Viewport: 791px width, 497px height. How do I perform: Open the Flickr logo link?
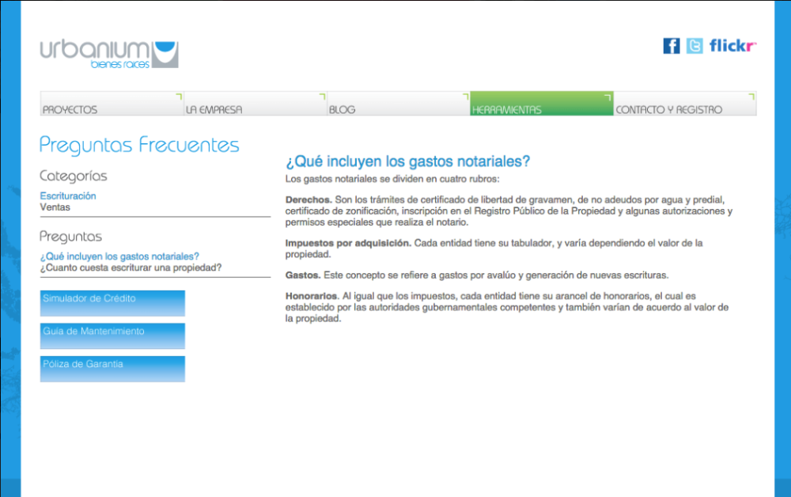point(732,46)
